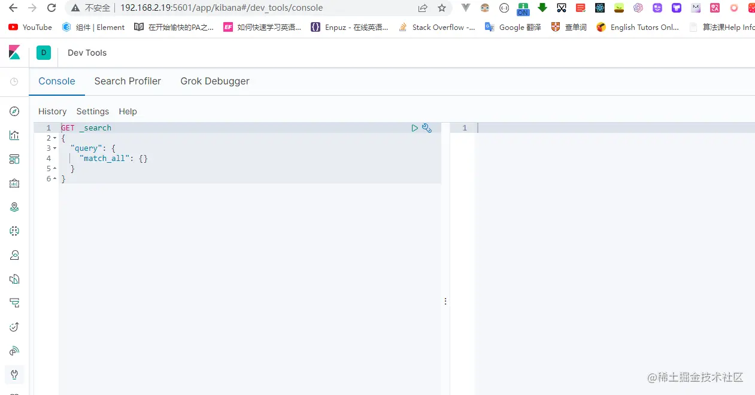Open the Settings menu

pos(93,111)
